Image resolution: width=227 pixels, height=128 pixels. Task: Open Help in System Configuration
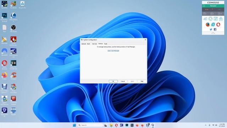point(142,81)
